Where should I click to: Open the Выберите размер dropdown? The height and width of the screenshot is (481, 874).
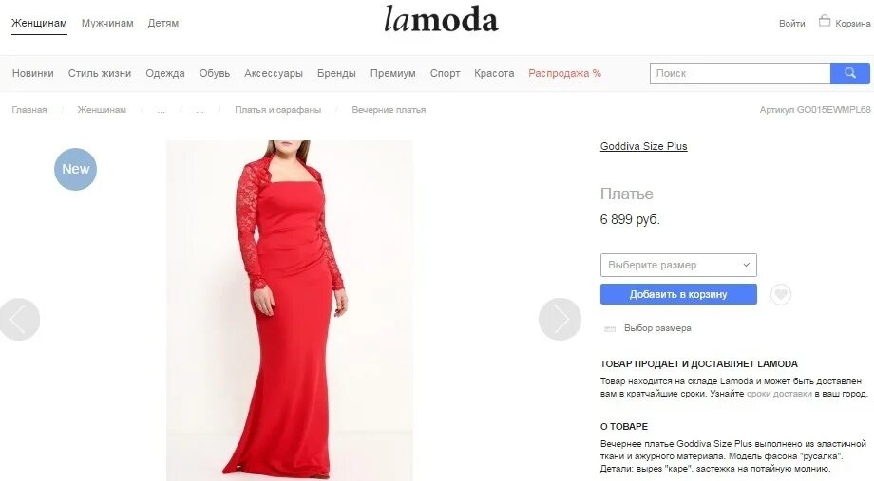point(678,265)
